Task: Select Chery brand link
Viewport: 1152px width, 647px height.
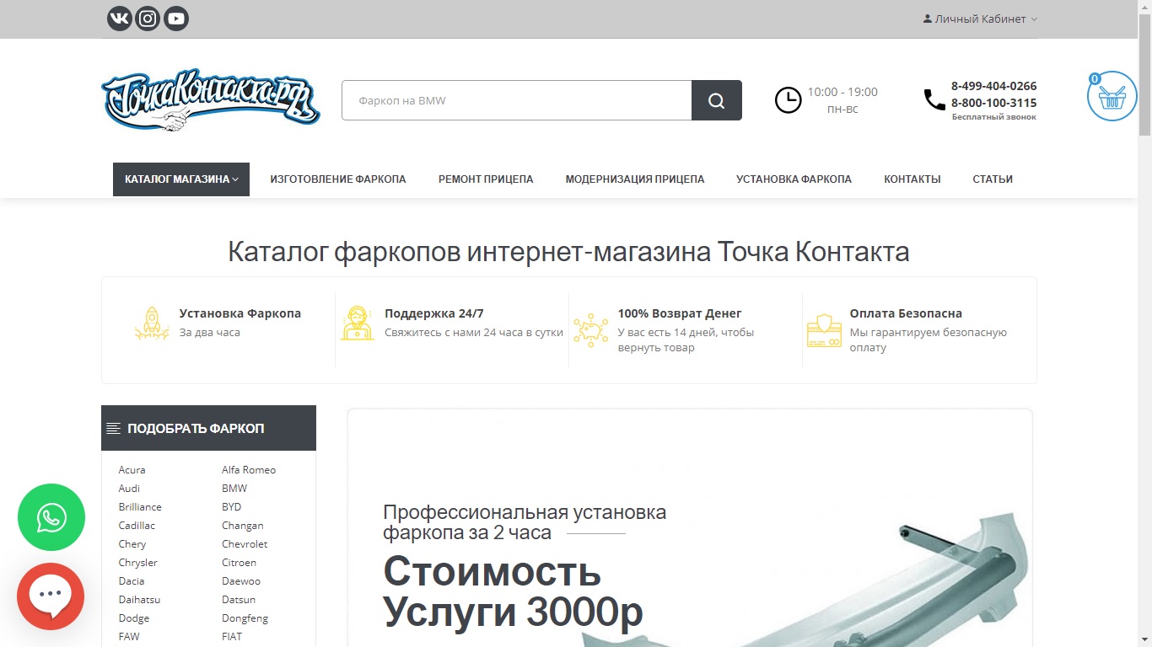Action: click(132, 544)
